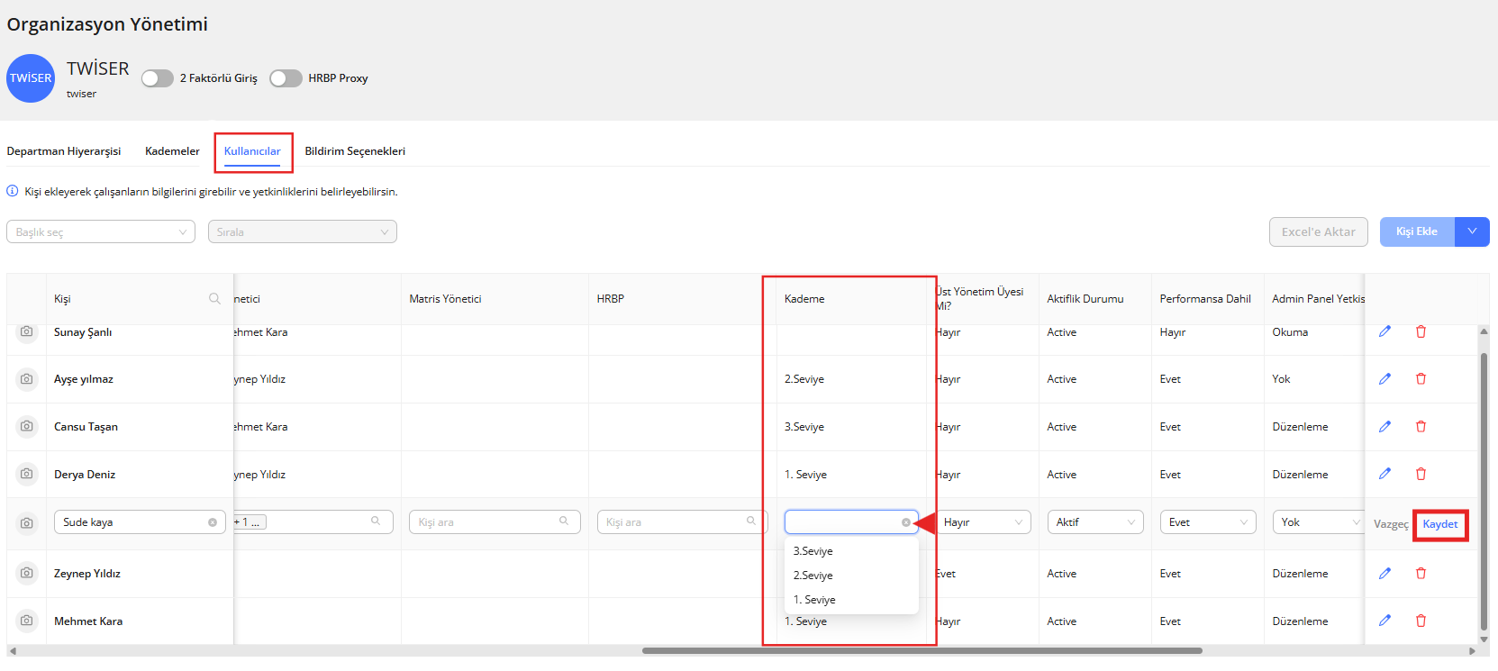1498x671 pixels.
Task: Clear the Sude kaya name field
Action: 213,522
